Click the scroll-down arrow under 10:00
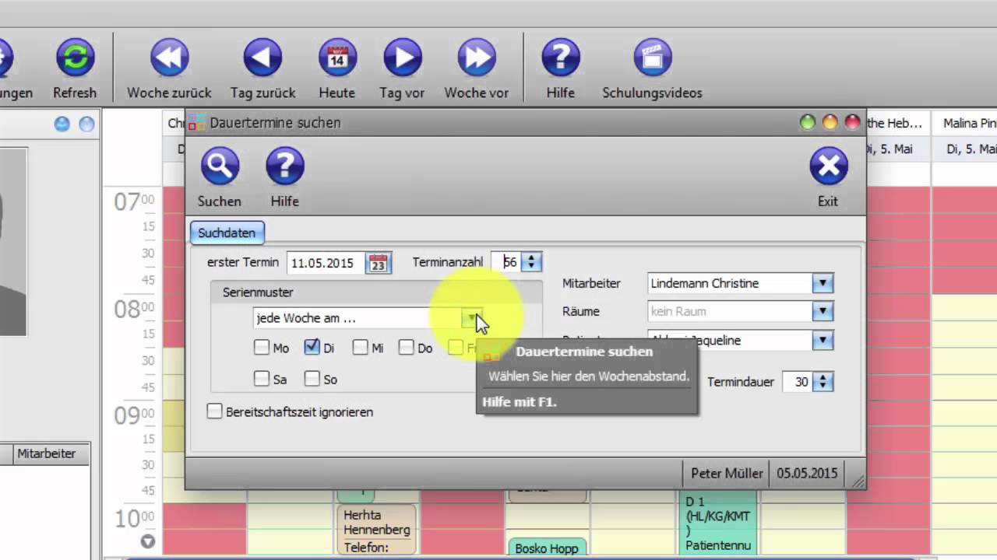Viewport: 997px width, 560px height. 147,541
